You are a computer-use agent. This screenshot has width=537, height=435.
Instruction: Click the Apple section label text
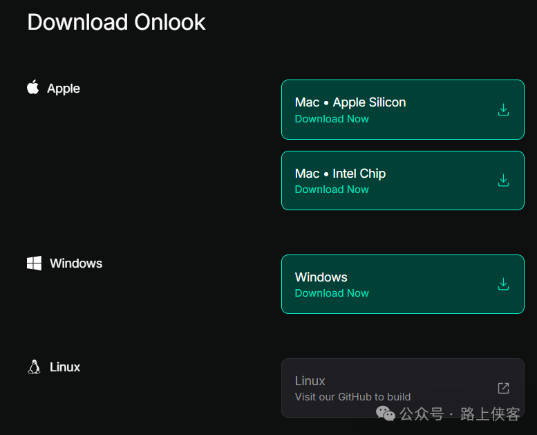tap(64, 89)
